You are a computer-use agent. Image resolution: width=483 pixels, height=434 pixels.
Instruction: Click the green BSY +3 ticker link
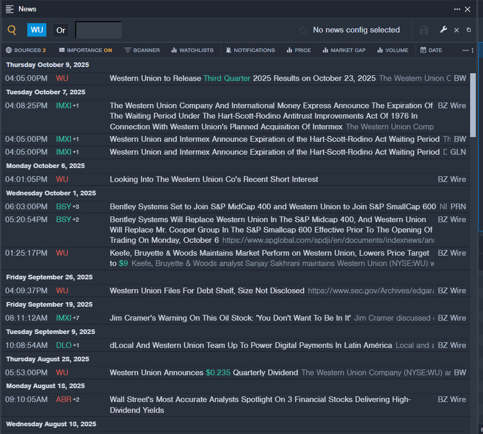(x=63, y=206)
